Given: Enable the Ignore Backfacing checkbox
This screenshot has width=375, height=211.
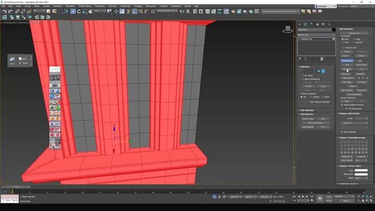Looking at the screenshot, I should click(303, 79).
